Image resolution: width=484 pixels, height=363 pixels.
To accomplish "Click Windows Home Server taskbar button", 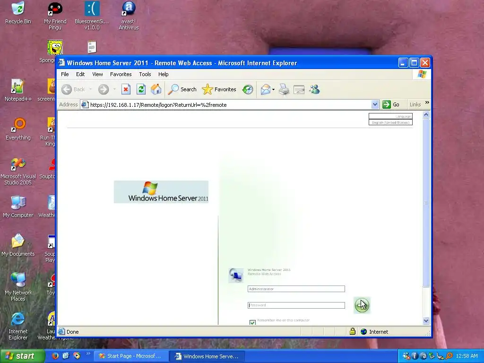I will (x=207, y=356).
